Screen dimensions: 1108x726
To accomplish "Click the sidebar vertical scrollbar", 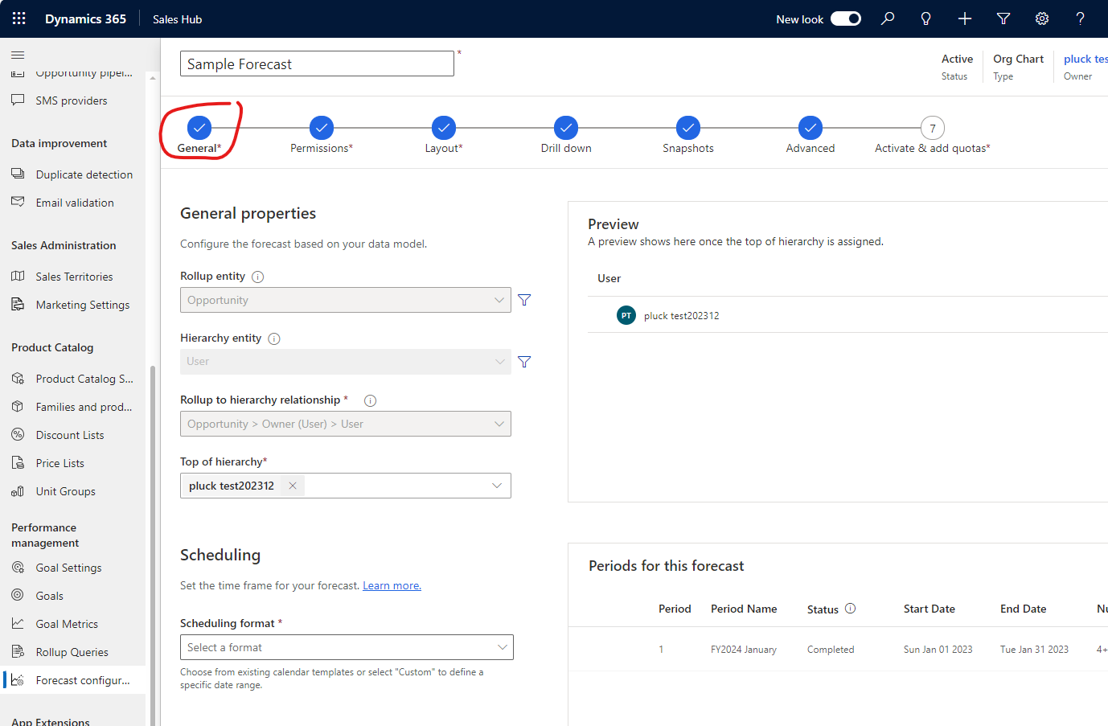I will [153, 545].
